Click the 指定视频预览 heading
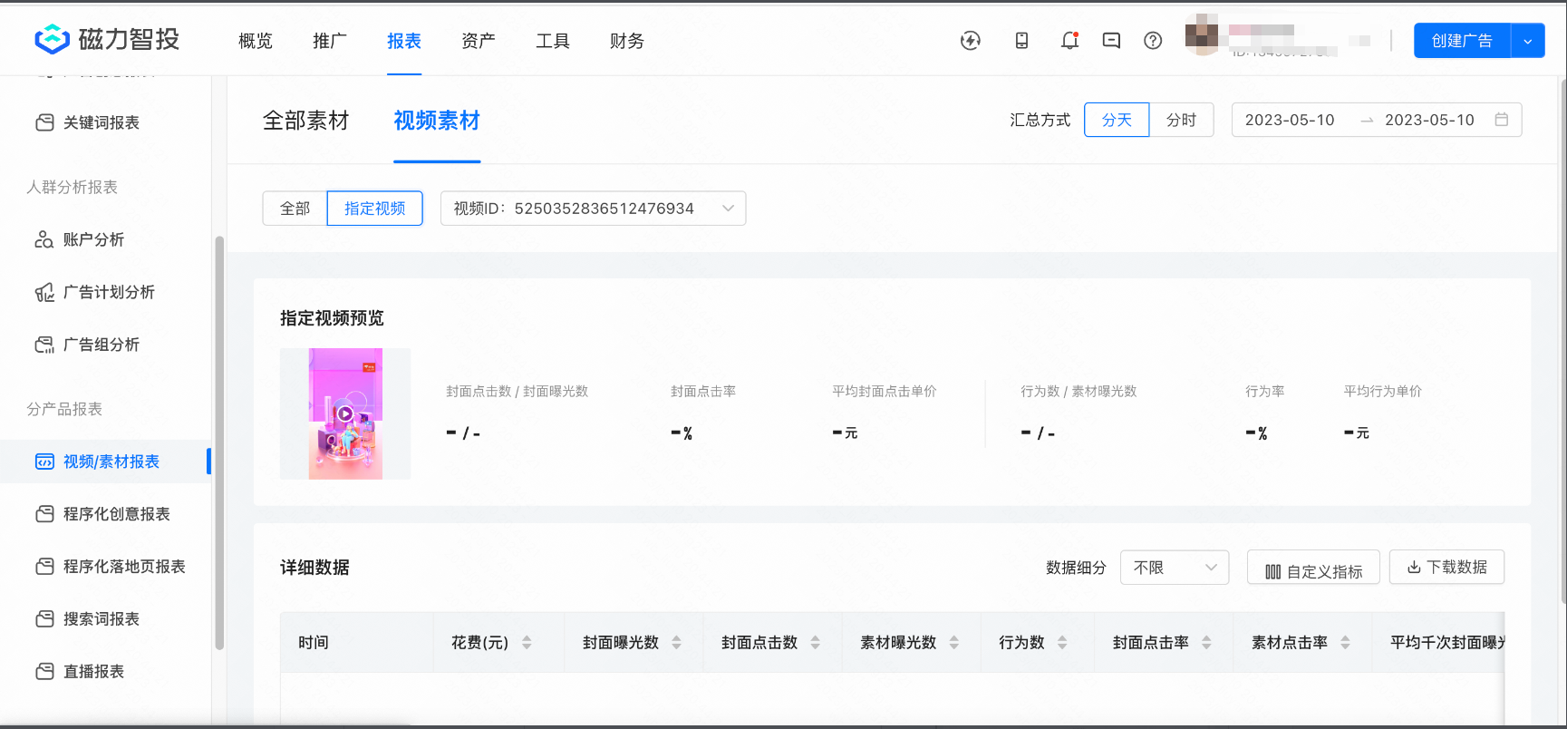Screen dimensions: 1567x729 (x=332, y=318)
